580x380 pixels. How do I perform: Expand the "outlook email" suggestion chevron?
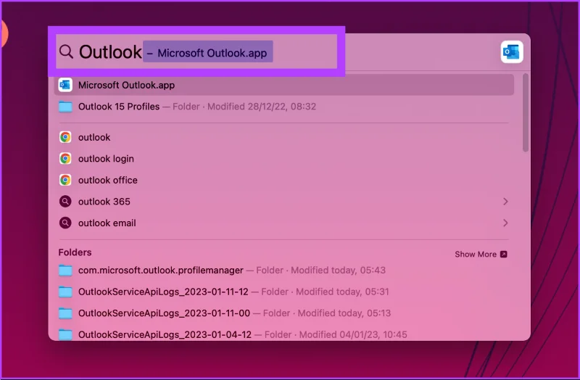coord(505,223)
